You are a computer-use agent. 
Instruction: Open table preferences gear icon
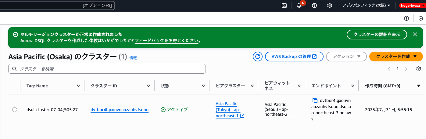click(419, 69)
